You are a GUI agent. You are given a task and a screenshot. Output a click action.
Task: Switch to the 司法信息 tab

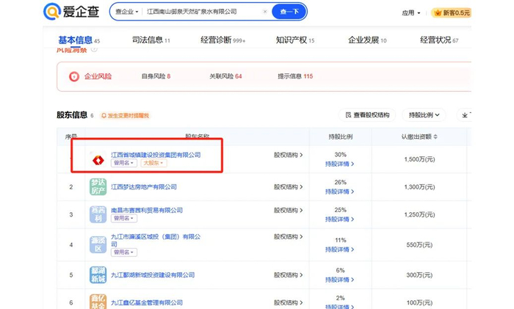pos(151,40)
